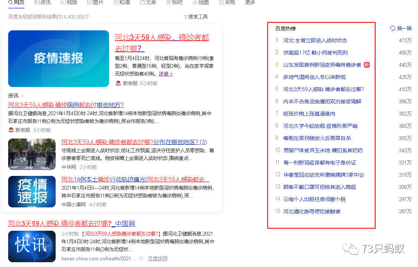Screen dimensions: 418x267
Task: Click the 换一换 refresh icon
Action: pos(393,28)
